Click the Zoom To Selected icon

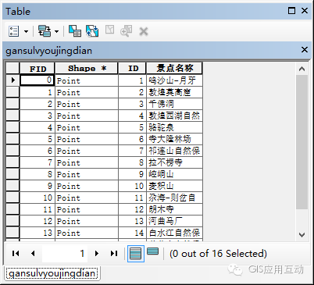point(127,31)
